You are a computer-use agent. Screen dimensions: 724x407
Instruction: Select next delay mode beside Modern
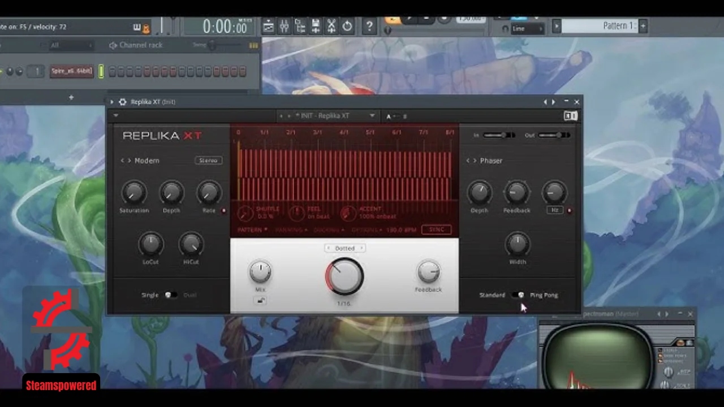coord(130,161)
